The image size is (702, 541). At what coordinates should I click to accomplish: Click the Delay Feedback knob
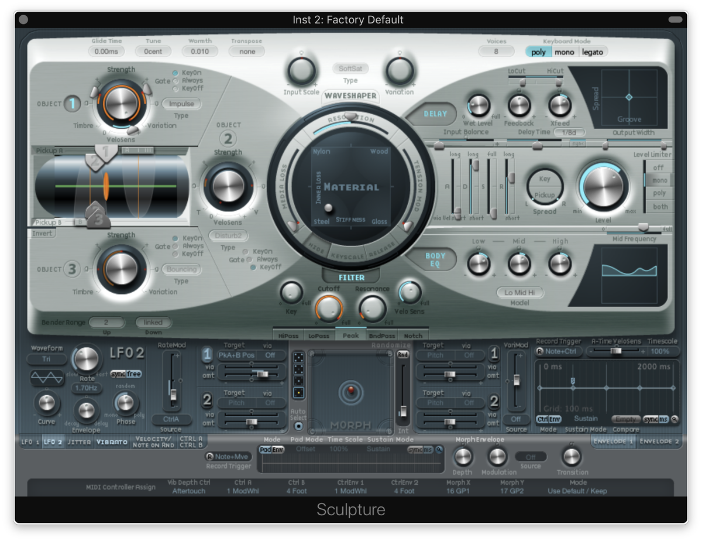[519, 105]
